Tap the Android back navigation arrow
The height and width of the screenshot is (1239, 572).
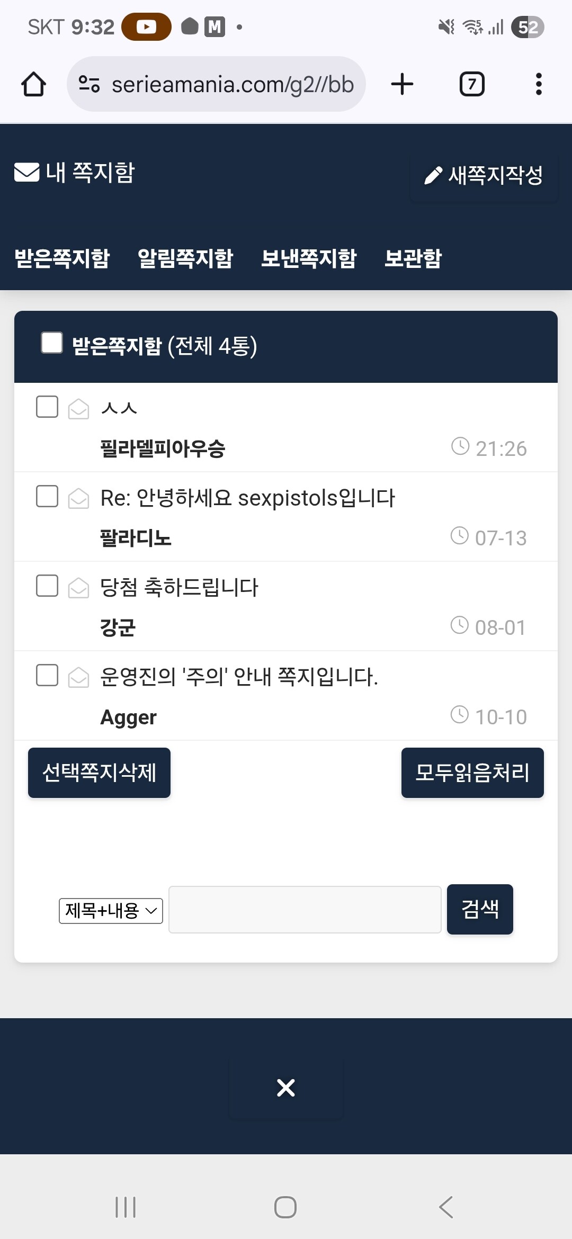click(x=446, y=1207)
